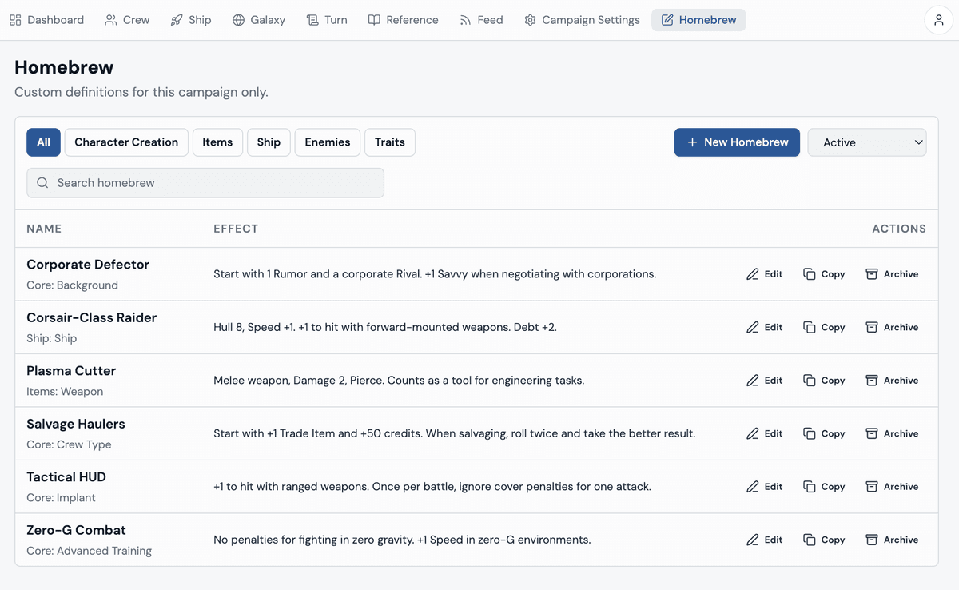This screenshot has height=590, width=959.
Task: Open the Crew nav item
Action: (x=127, y=20)
